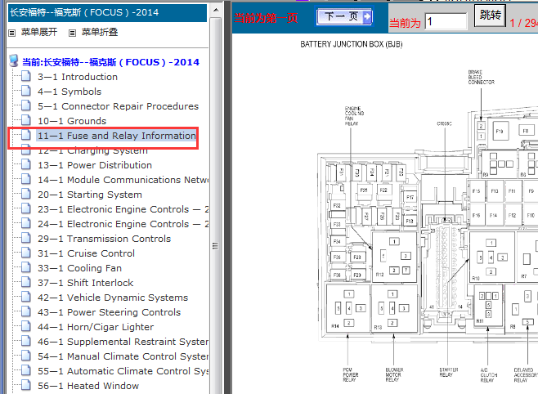Click document icon beside 54—1 Manual Climate Control

point(25,356)
